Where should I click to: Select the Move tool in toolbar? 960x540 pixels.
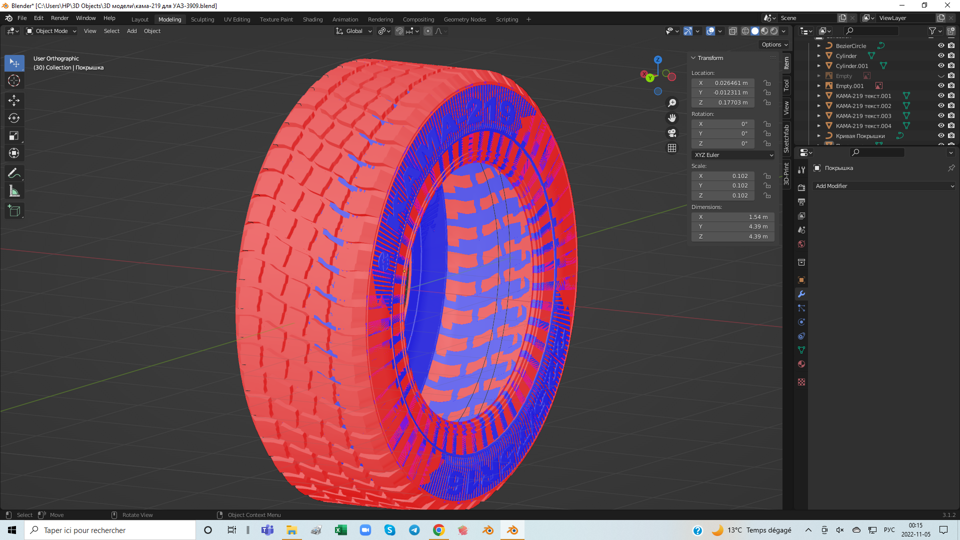[x=14, y=100]
